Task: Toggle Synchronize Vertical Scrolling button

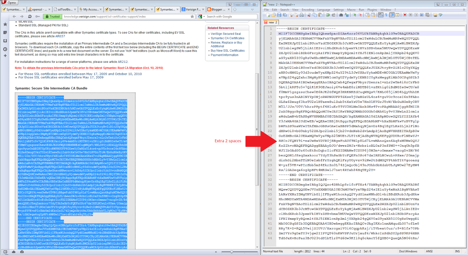Action: (x=367, y=15)
